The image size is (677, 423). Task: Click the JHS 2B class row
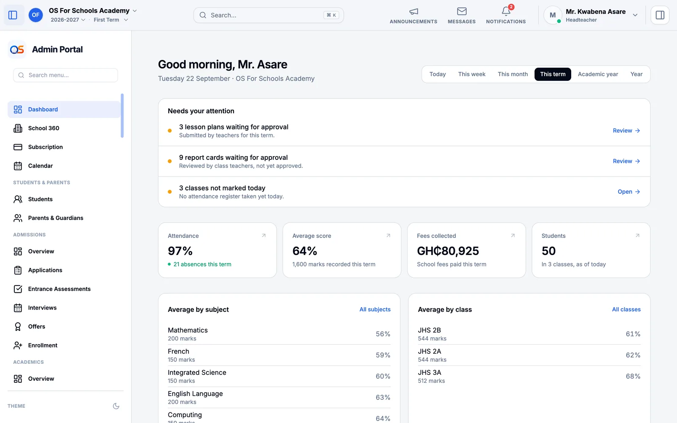click(x=529, y=334)
